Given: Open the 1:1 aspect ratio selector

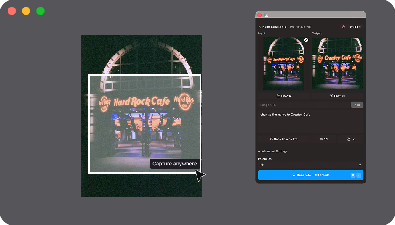Looking at the screenshot, I should [324, 139].
